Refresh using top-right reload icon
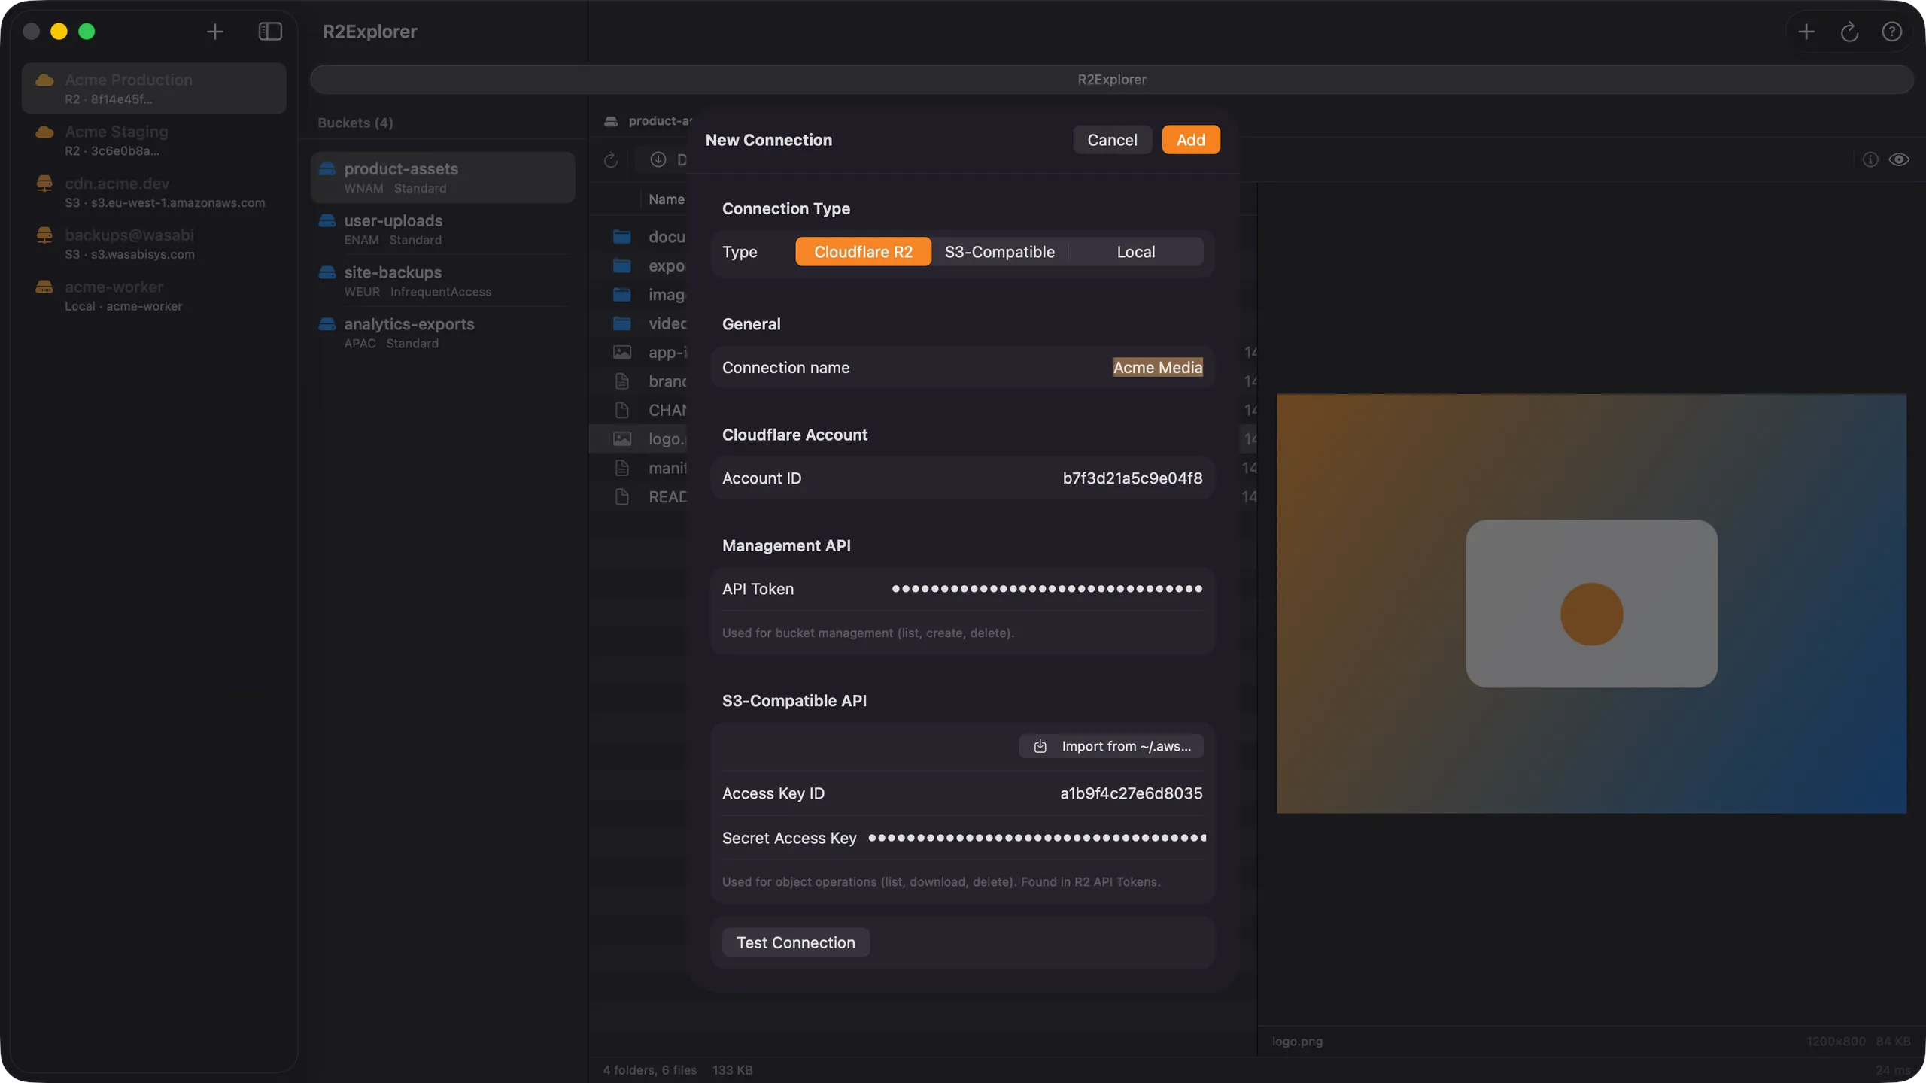Viewport: 1926px width, 1083px height. point(1849,32)
